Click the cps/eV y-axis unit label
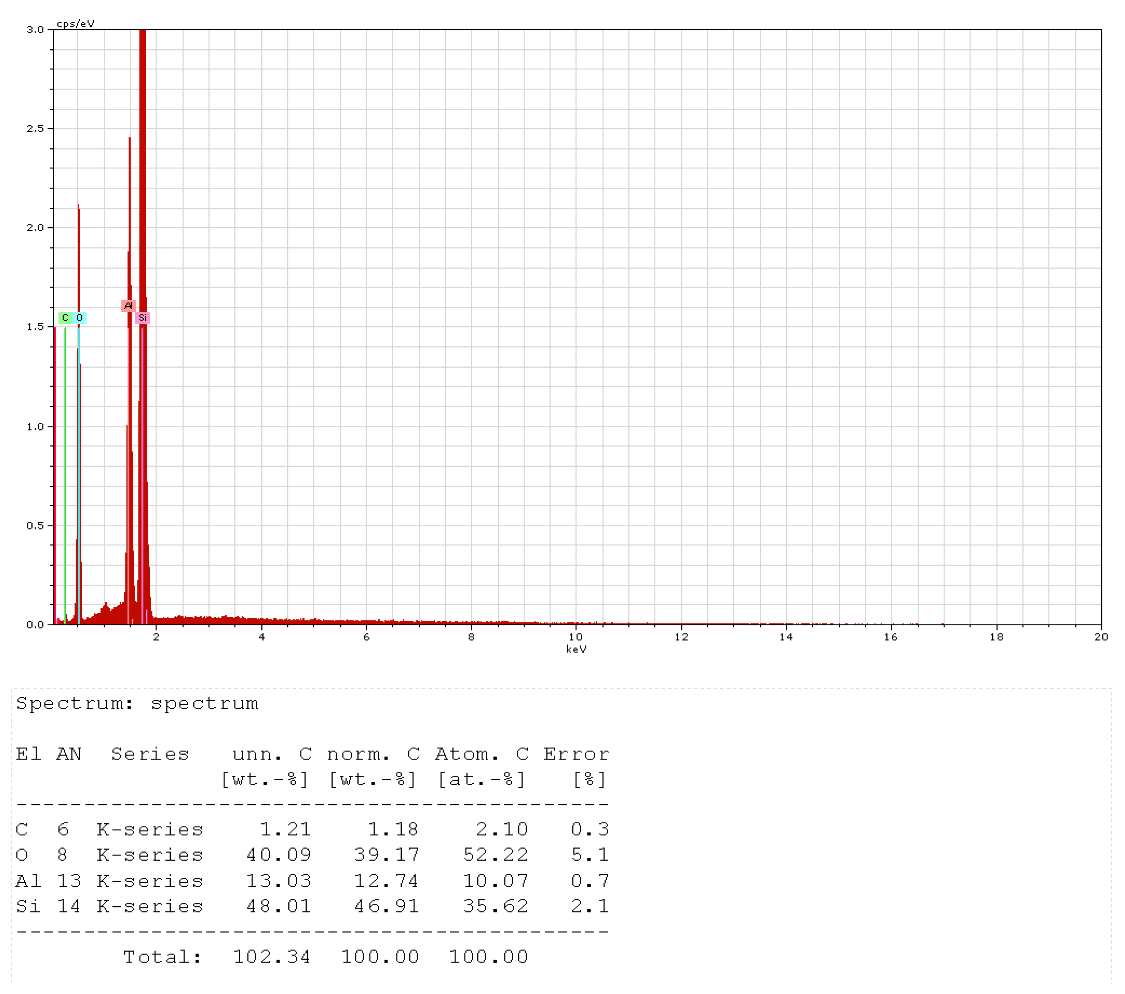Image resolution: width=1125 pixels, height=994 pixels. [75, 24]
